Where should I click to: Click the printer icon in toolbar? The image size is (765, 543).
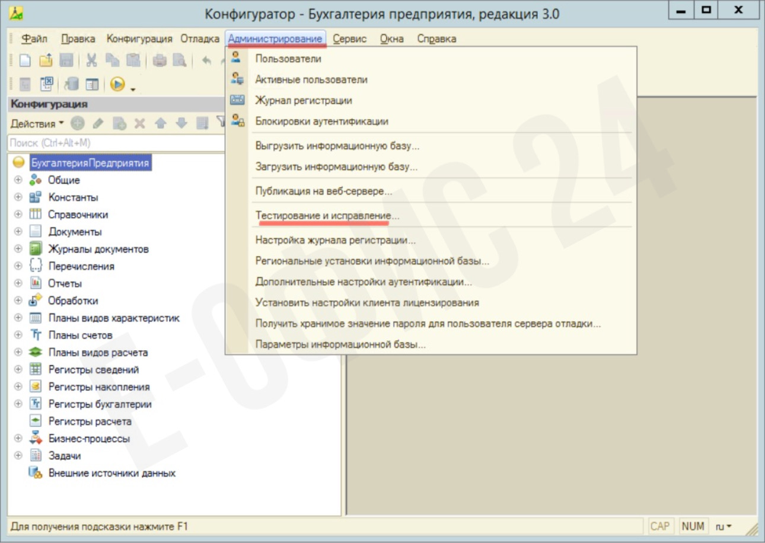tap(159, 60)
